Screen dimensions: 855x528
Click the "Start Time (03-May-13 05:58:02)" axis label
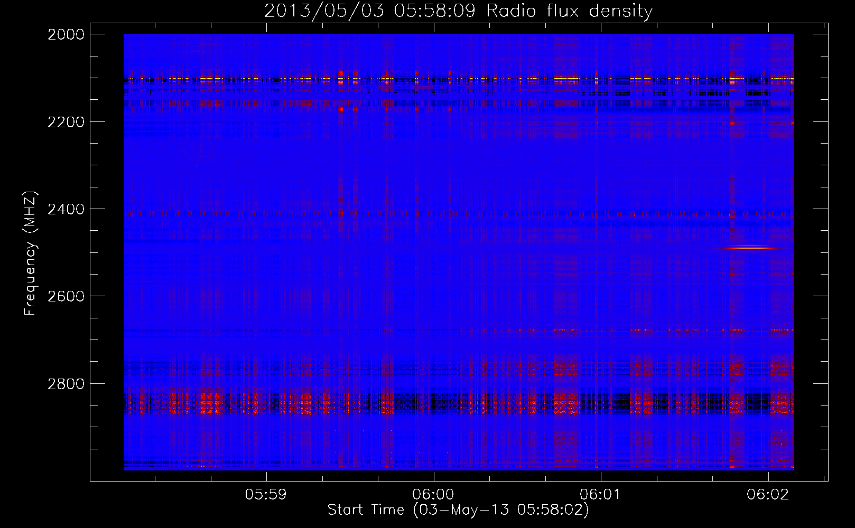(458, 510)
